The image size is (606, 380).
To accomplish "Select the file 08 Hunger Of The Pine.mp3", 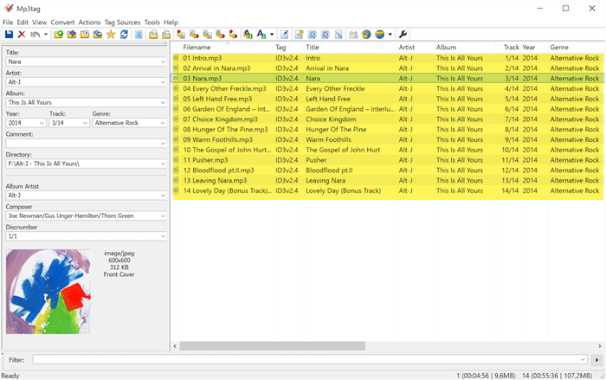I will point(225,130).
